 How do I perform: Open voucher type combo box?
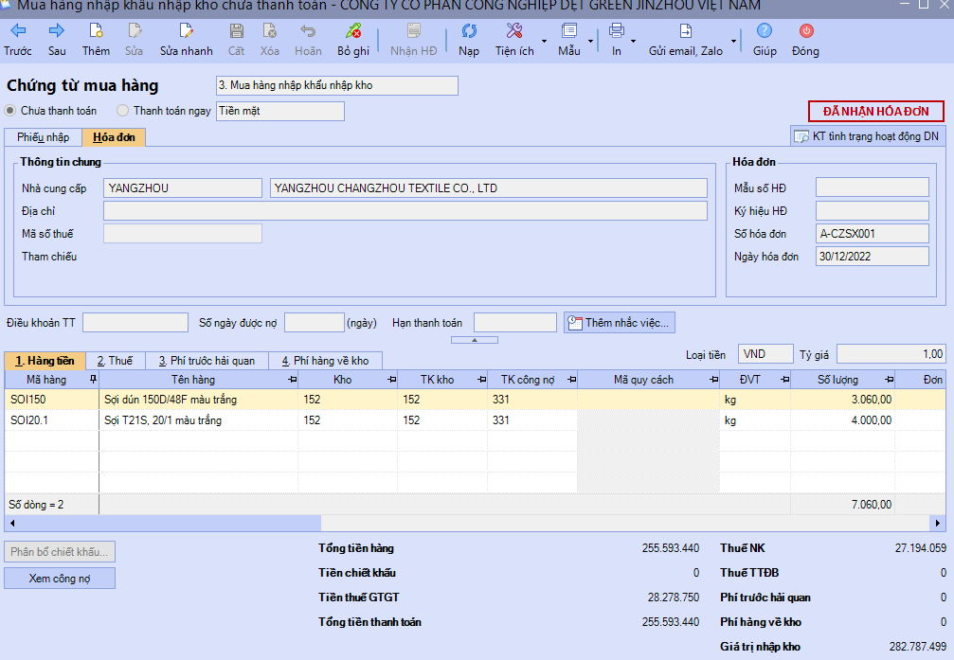pos(337,86)
